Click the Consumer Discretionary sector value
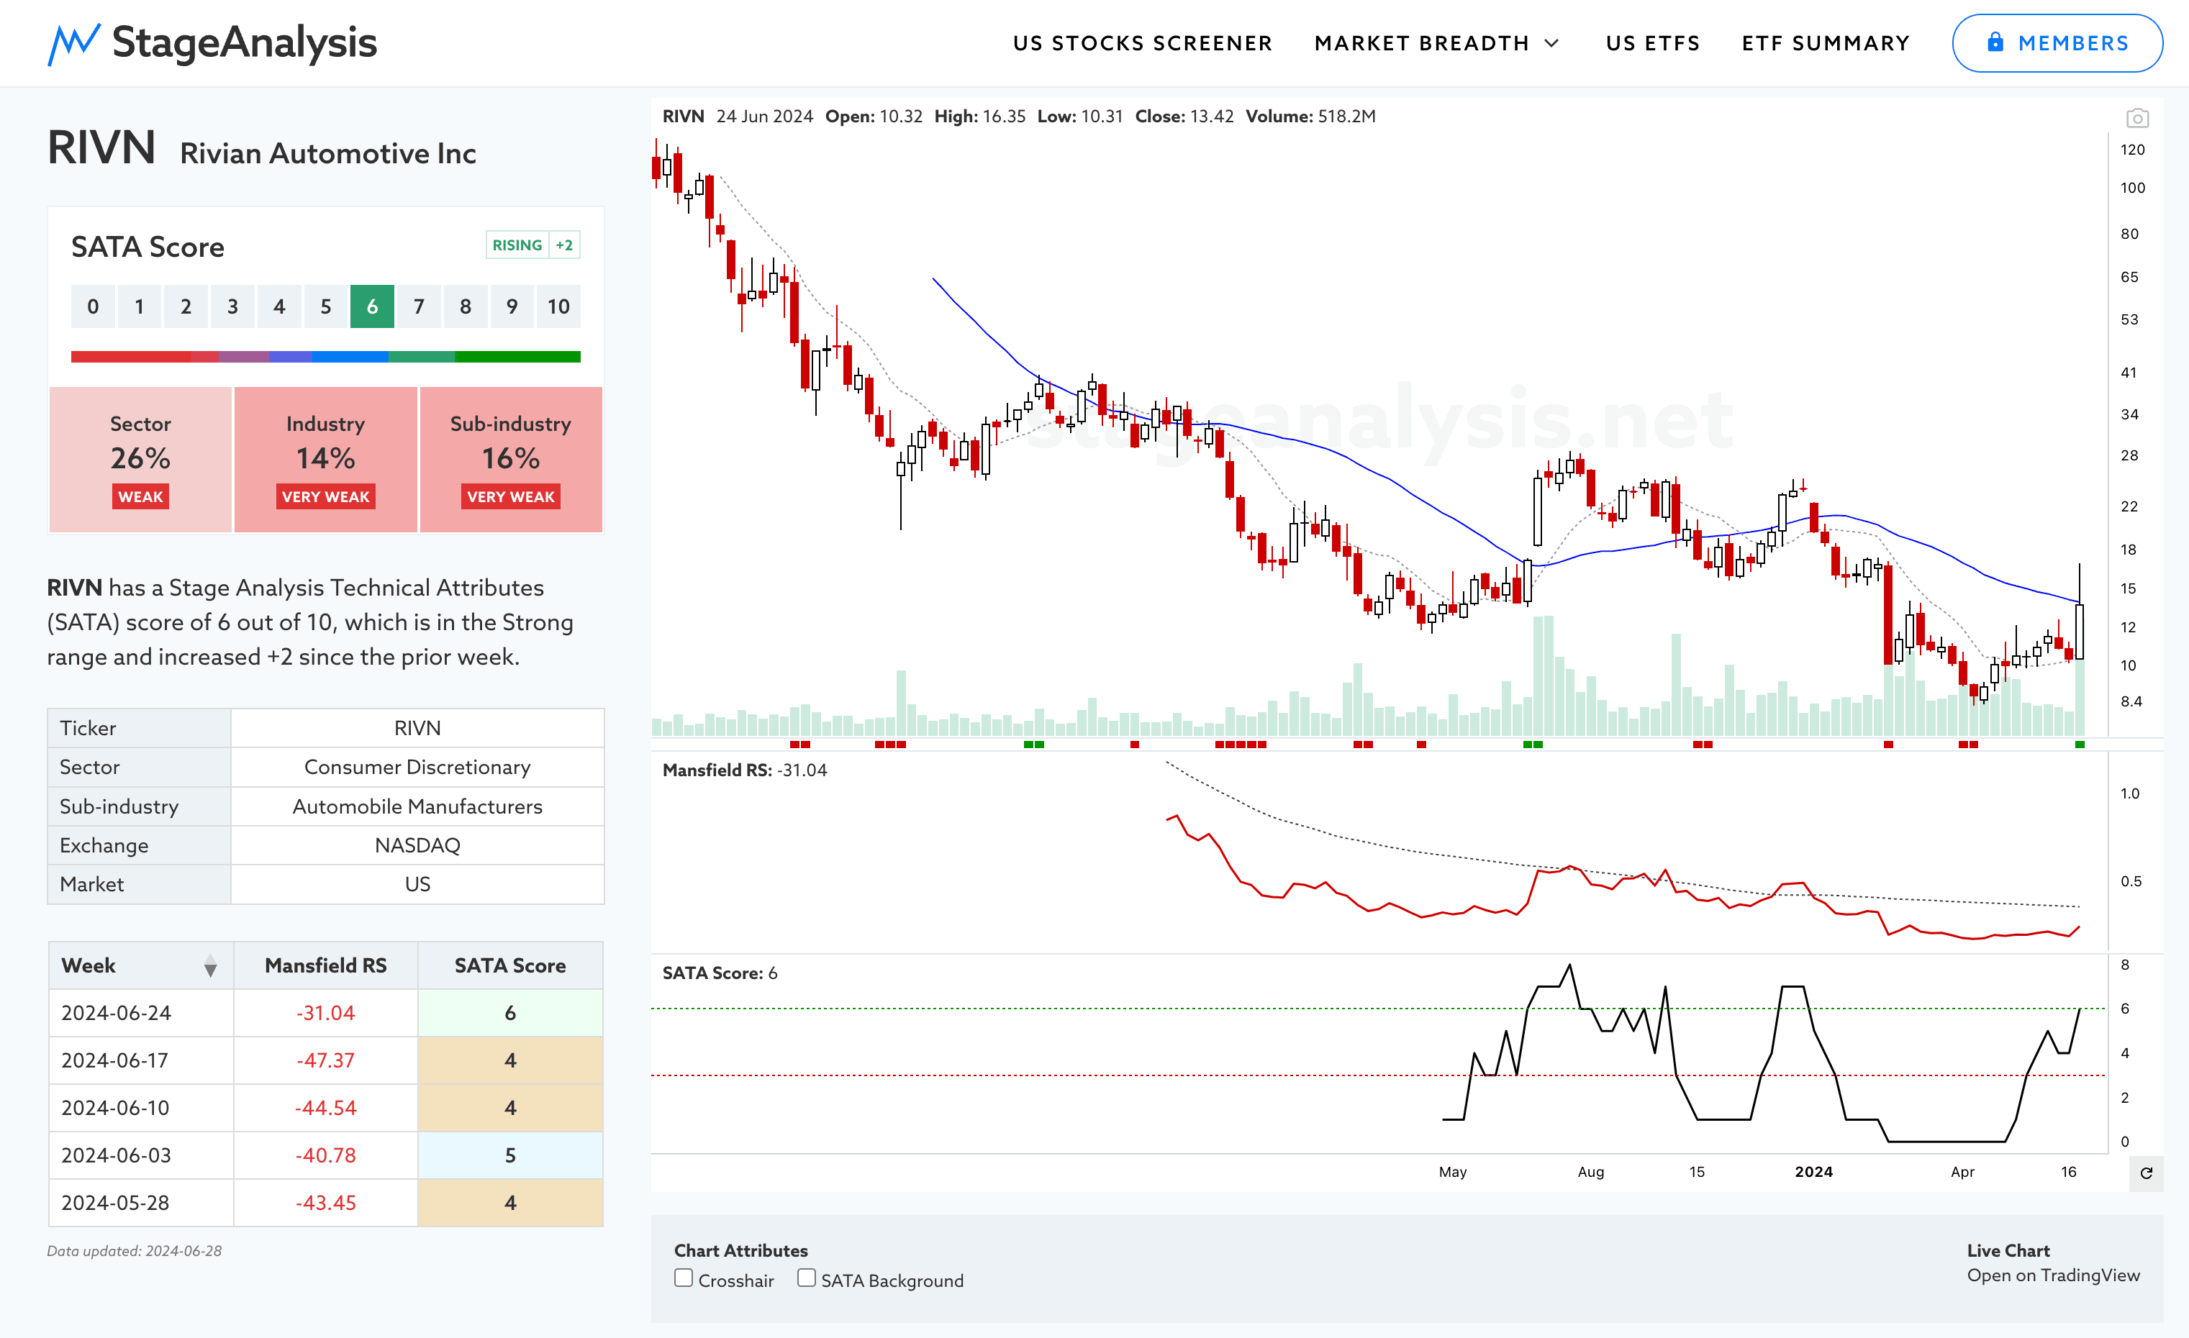 pos(417,767)
